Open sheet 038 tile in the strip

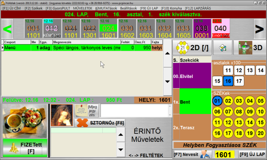(202, 28)
